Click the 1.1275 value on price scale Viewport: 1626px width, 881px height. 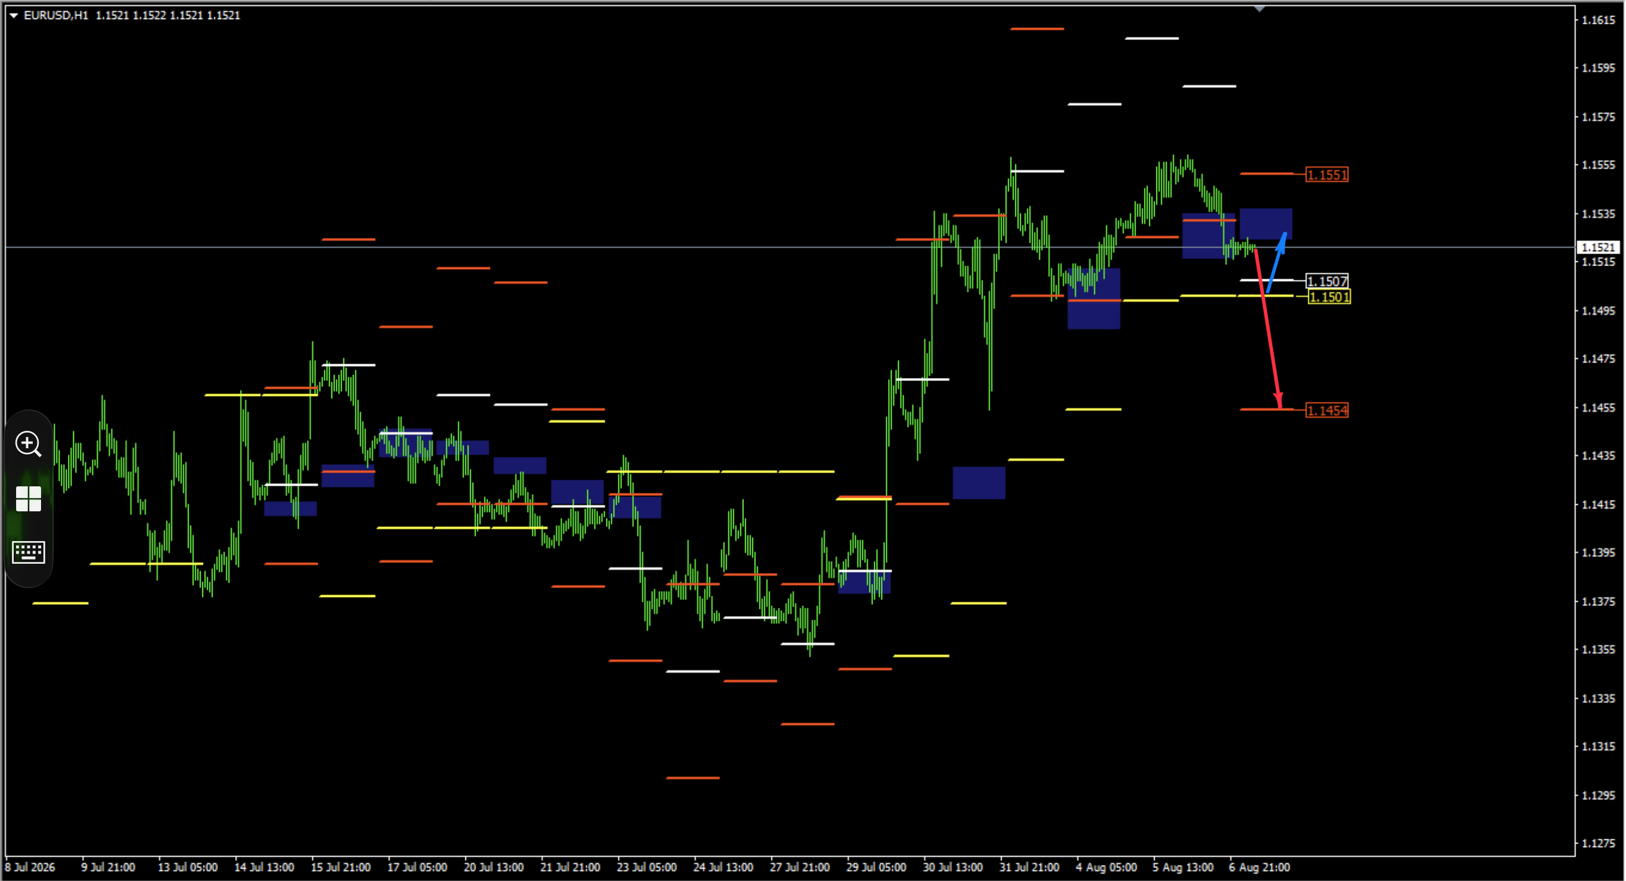coord(1599,843)
